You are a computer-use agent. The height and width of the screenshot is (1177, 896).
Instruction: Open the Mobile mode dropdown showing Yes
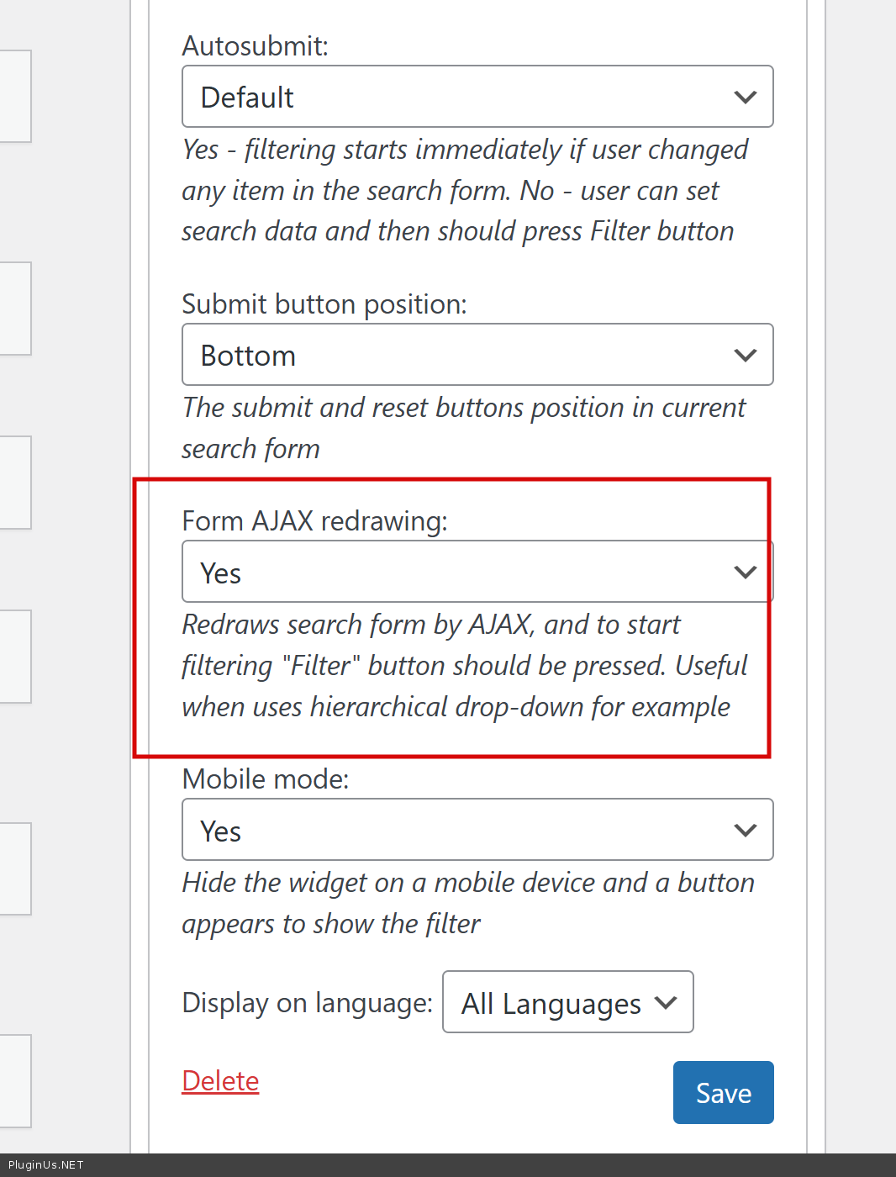tap(454, 831)
